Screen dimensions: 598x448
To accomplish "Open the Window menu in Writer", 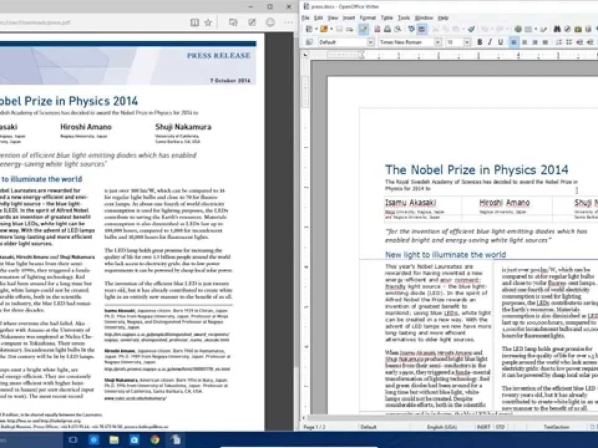I will 424,18.
